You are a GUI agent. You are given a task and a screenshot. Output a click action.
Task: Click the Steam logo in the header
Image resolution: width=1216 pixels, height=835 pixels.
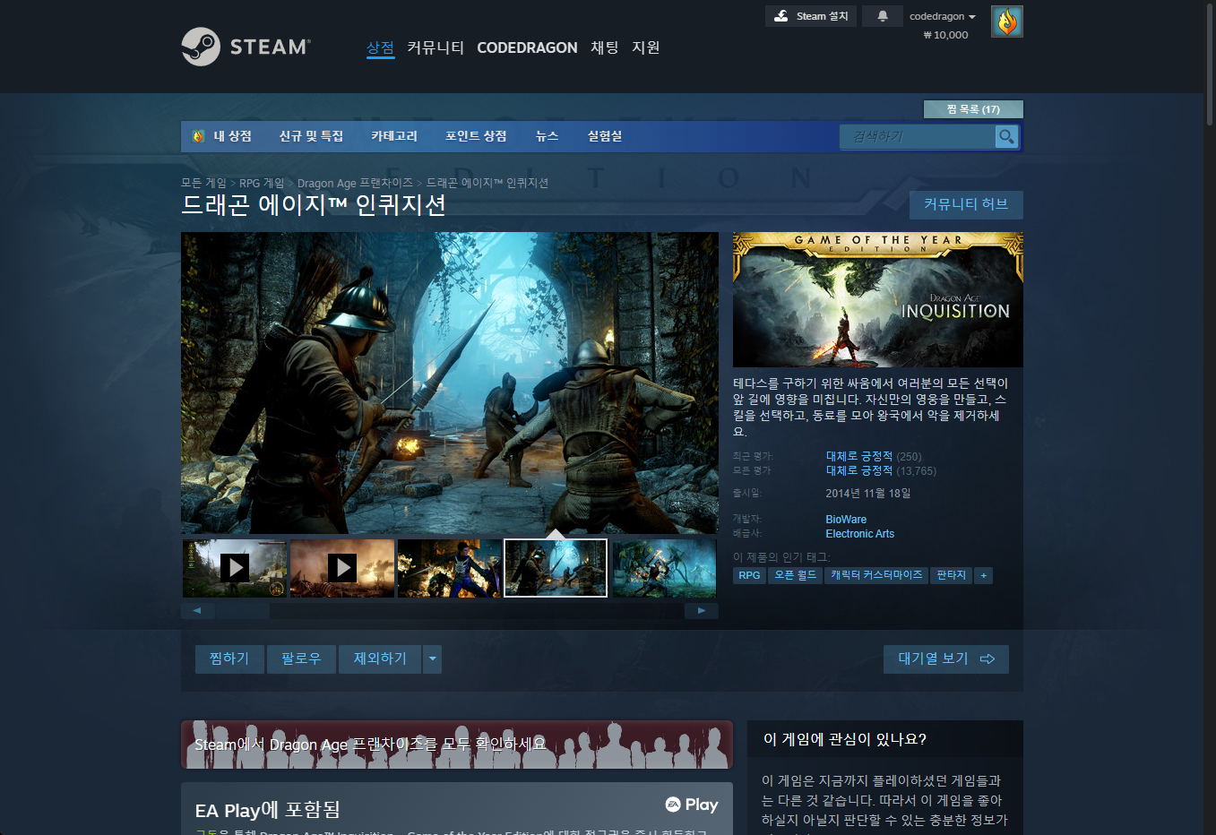pyautogui.click(x=246, y=47)
